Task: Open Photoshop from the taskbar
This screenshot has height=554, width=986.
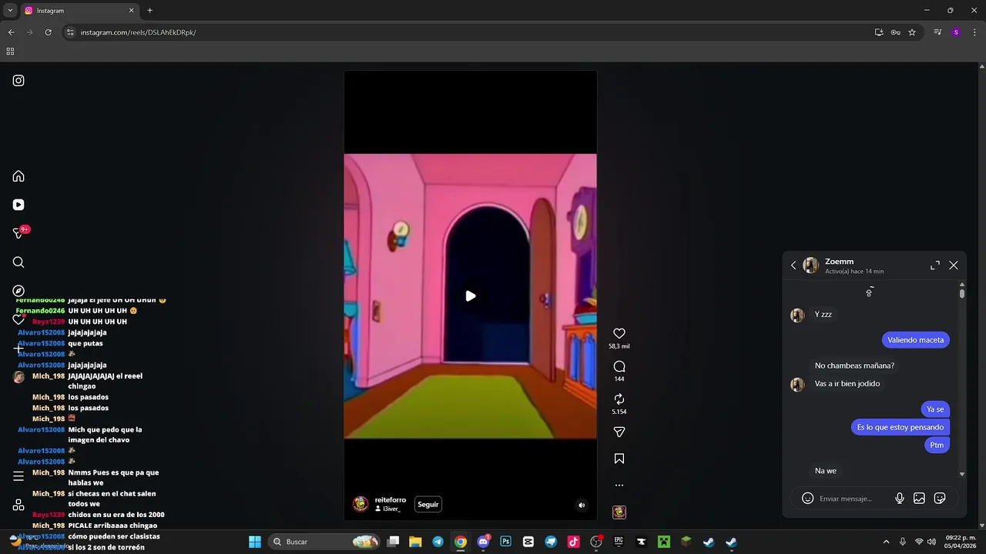Action: pyautogui.click(x=505, y=542)
